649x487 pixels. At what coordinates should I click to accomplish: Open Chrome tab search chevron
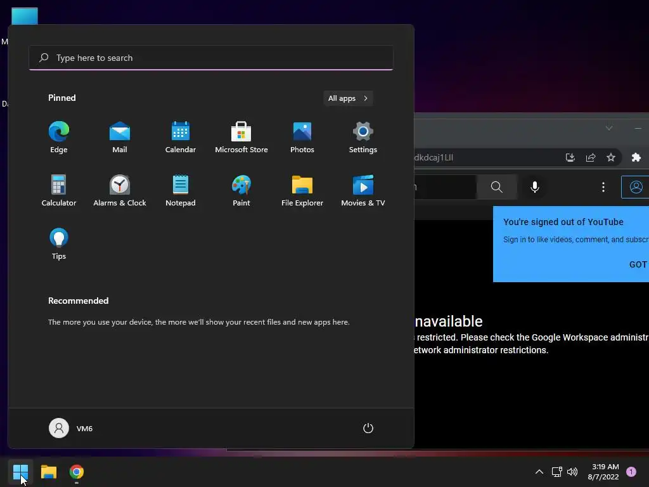click(609, 128)
